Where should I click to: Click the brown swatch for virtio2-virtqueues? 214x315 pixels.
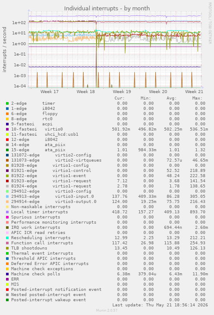[7, 160]
